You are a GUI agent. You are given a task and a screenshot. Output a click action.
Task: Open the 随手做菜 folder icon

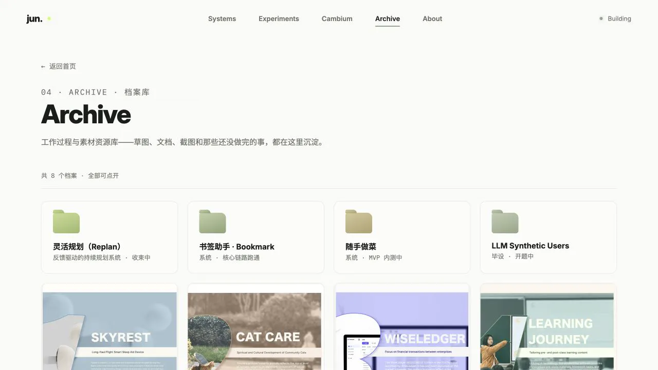click(359, 221)
